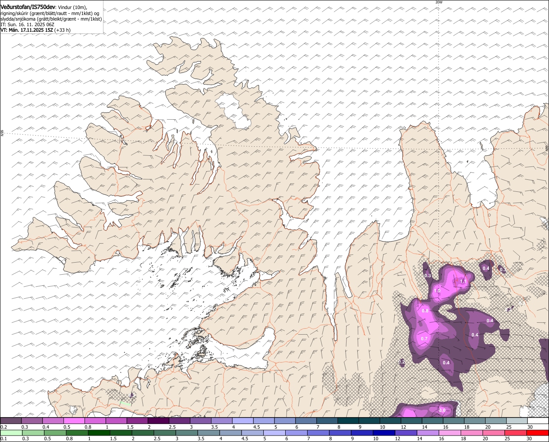Pick the bright red lower swatch starting at 30
This screenshot has width=549, height=442.
click(x=538, y=433)
